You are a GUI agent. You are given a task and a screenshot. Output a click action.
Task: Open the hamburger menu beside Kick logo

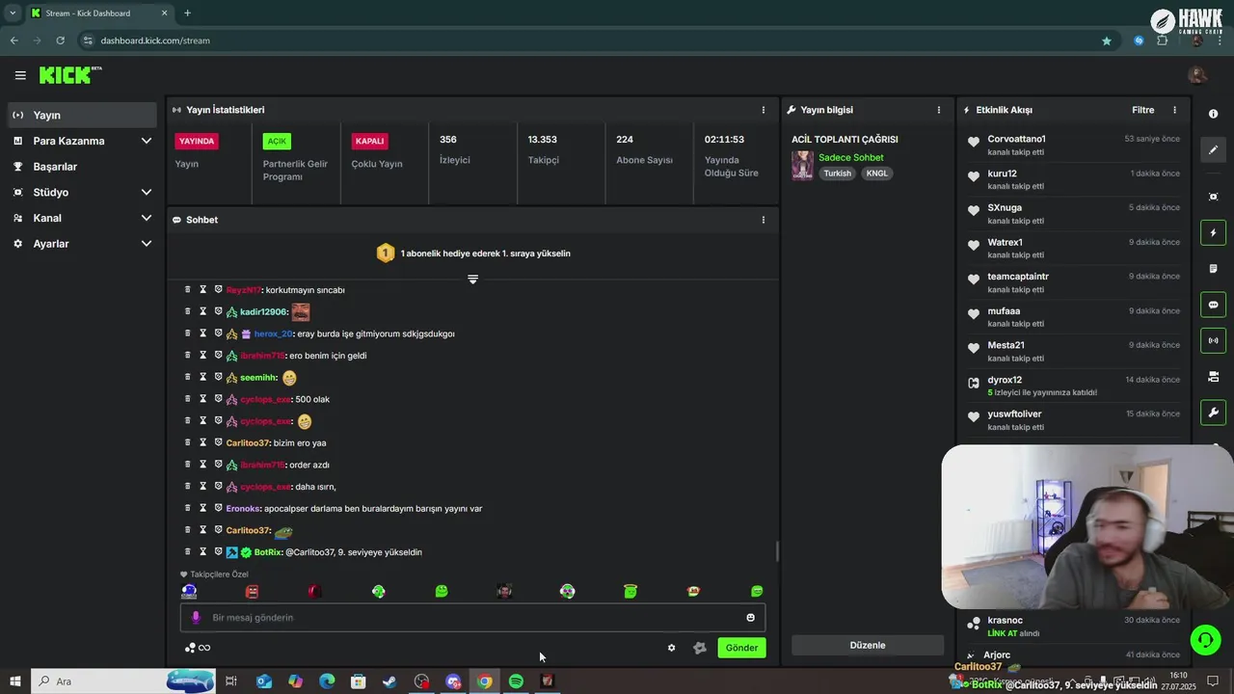[20, 75]
